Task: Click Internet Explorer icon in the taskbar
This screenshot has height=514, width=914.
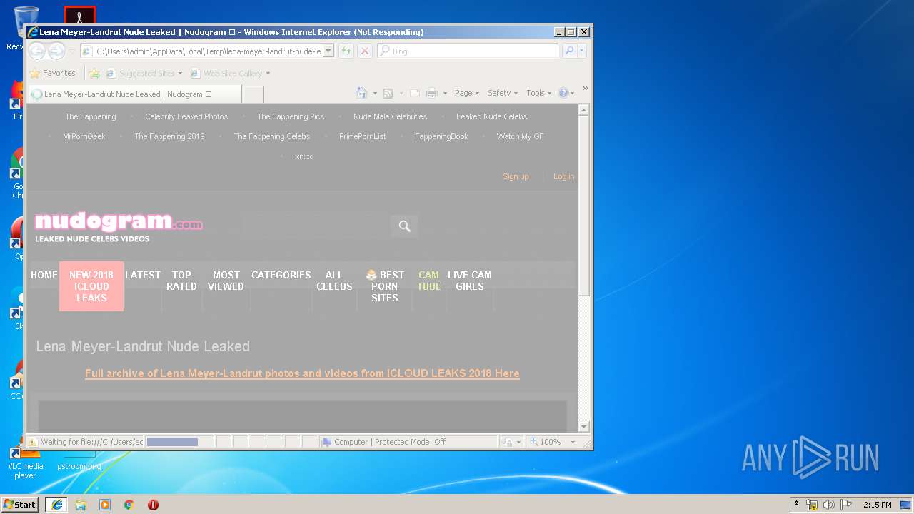Action: [57, 505]
